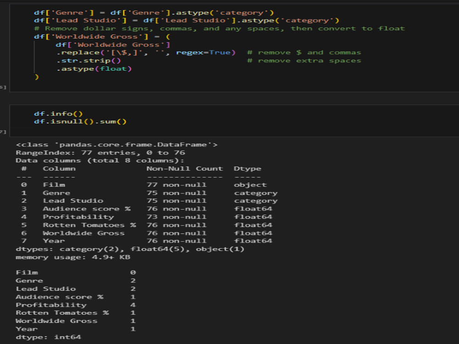
Task: Click the '# remove extra spaces' comment
Action: (x=304, y=61)
